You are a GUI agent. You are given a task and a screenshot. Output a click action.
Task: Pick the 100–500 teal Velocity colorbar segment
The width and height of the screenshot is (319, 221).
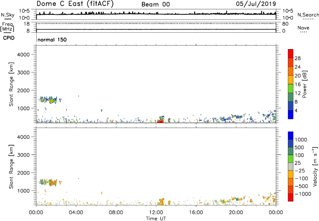point(291,151)
